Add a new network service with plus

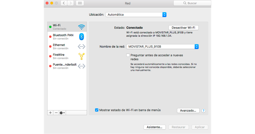point(50,113)
